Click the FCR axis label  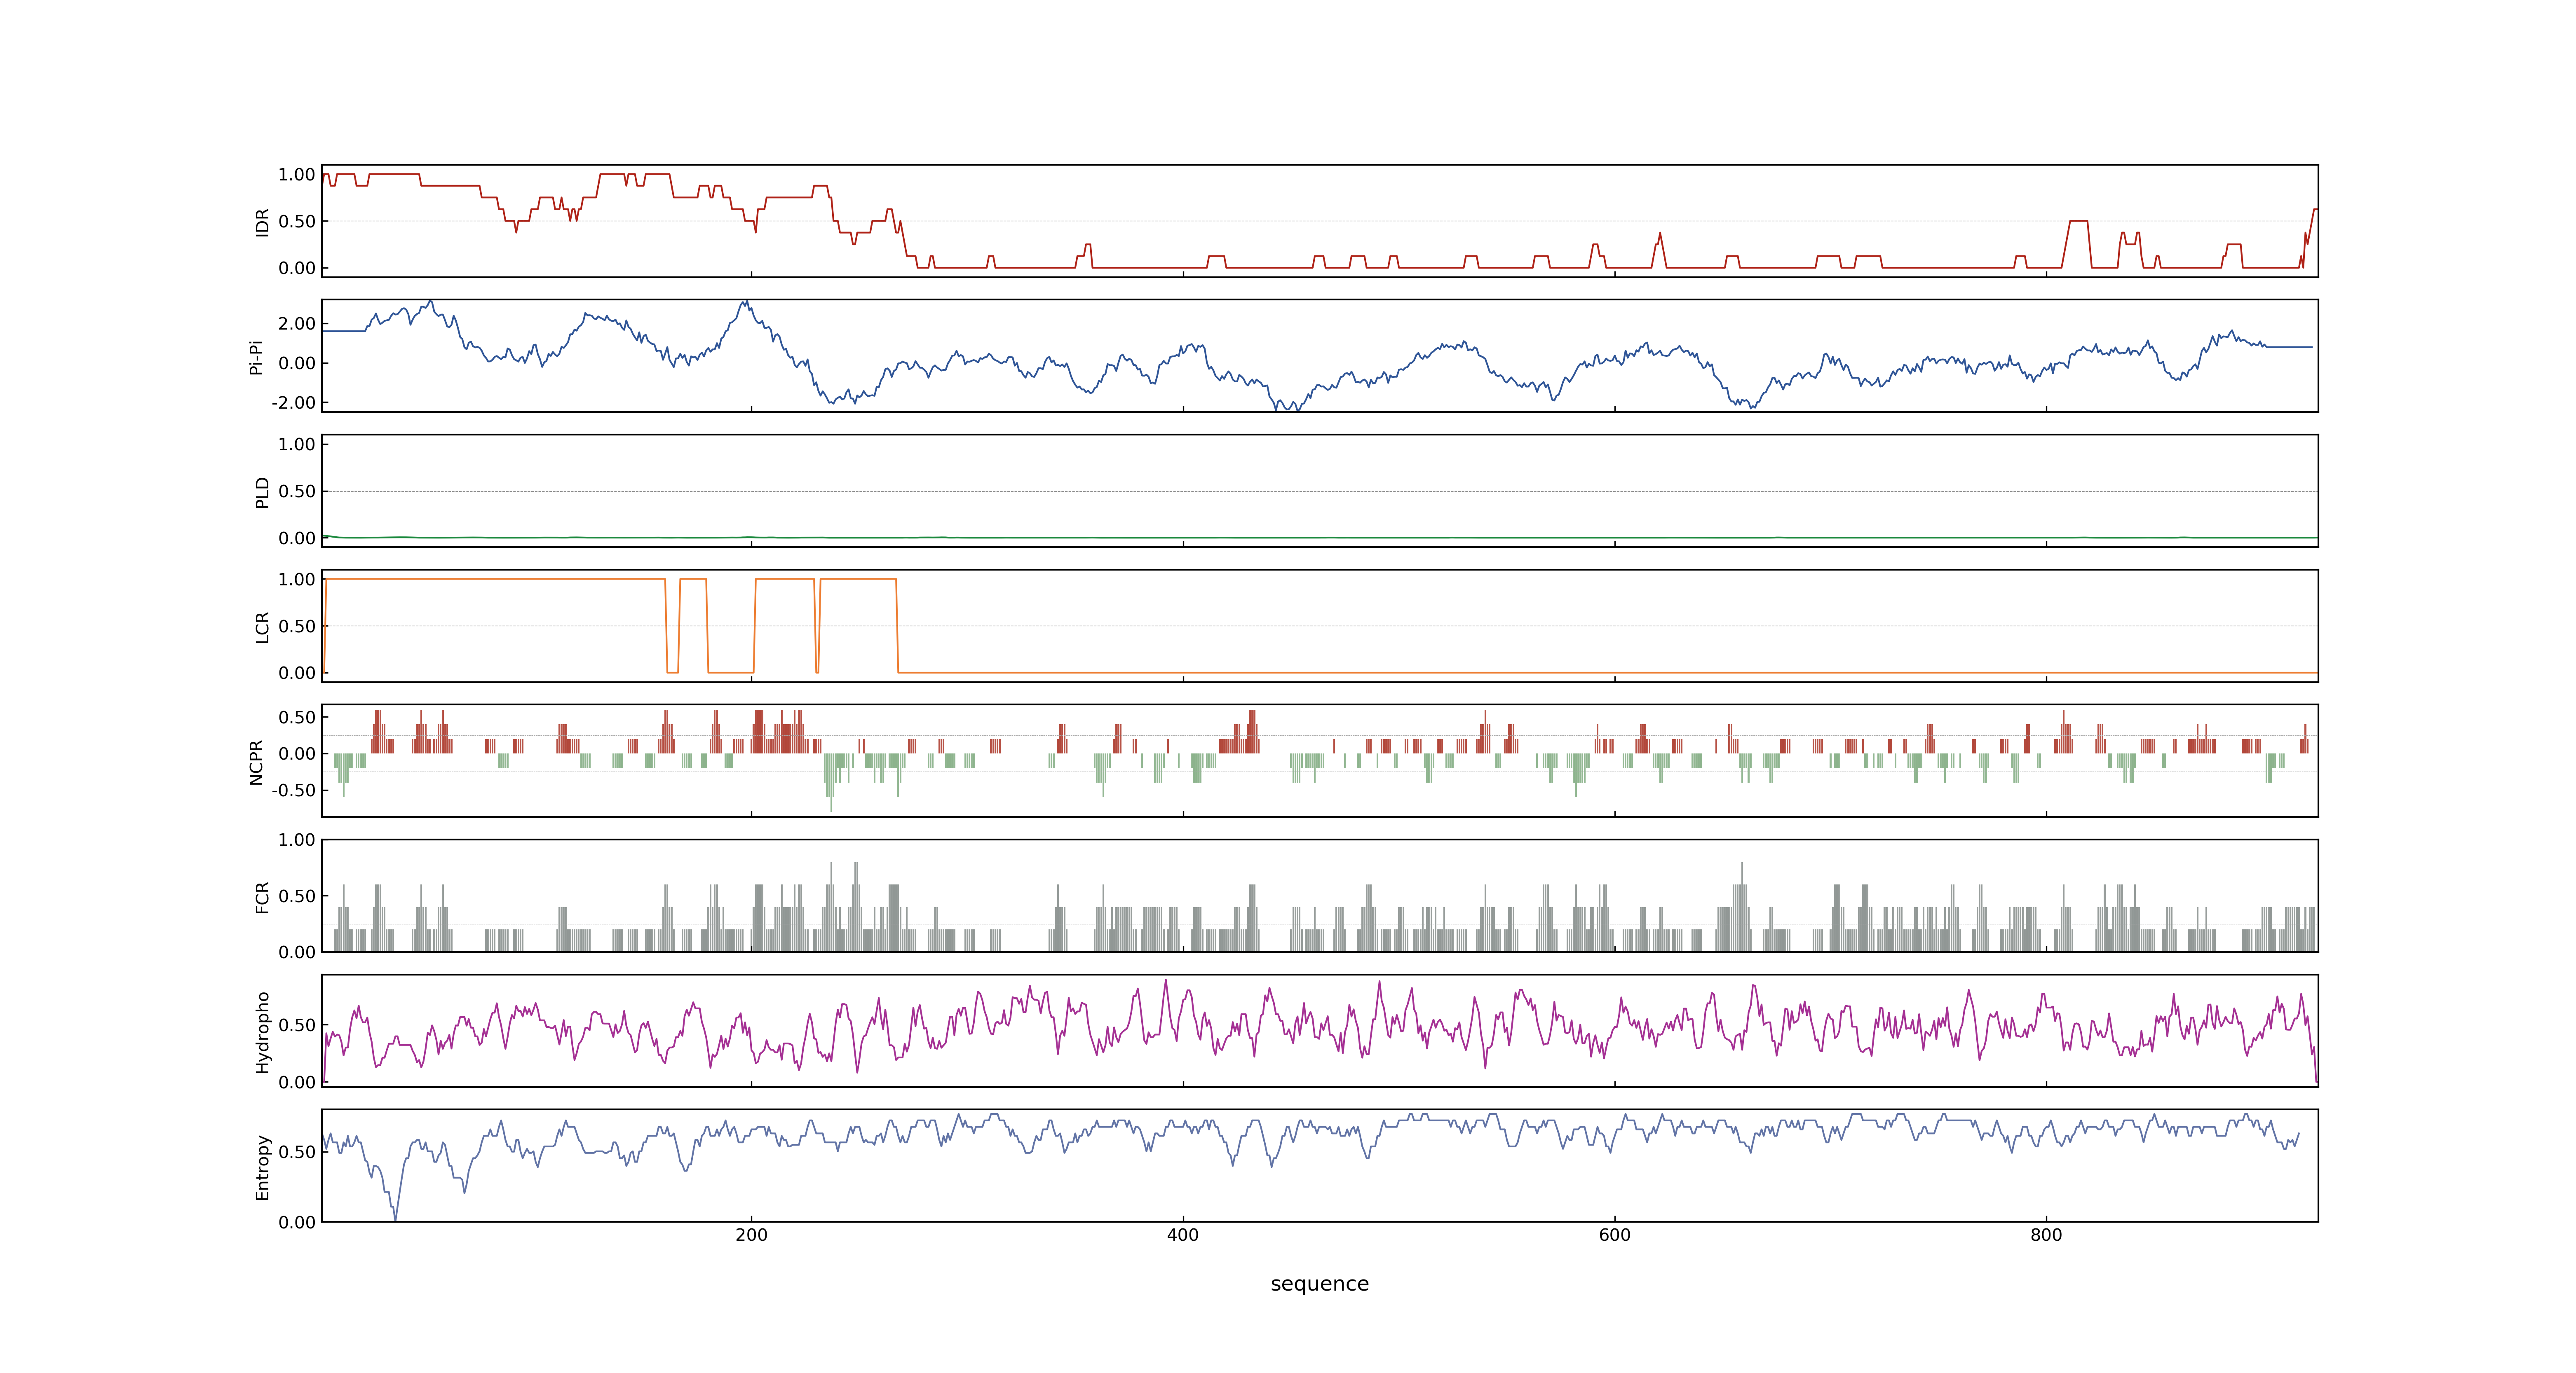(262, 896)
